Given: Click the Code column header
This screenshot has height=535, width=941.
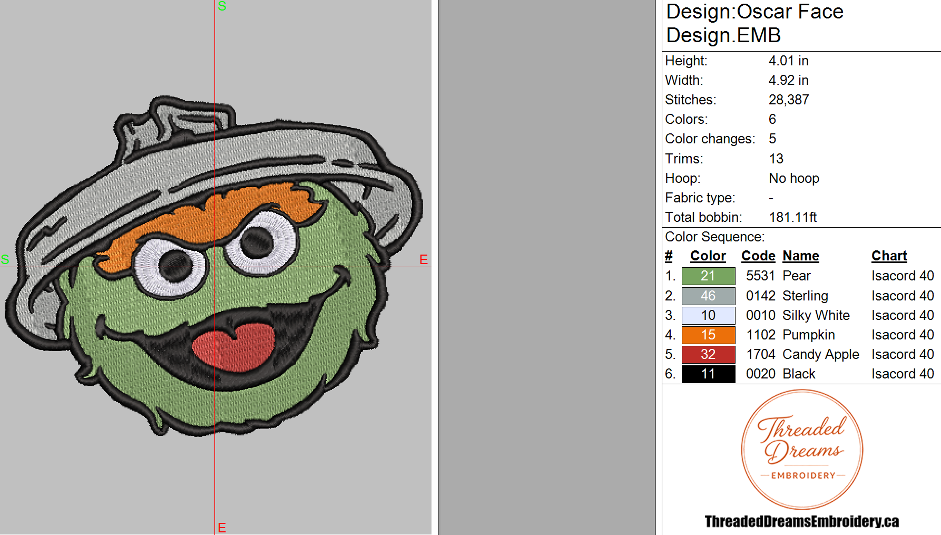Looking at the screenshot, I should click(x=758, y=256).
